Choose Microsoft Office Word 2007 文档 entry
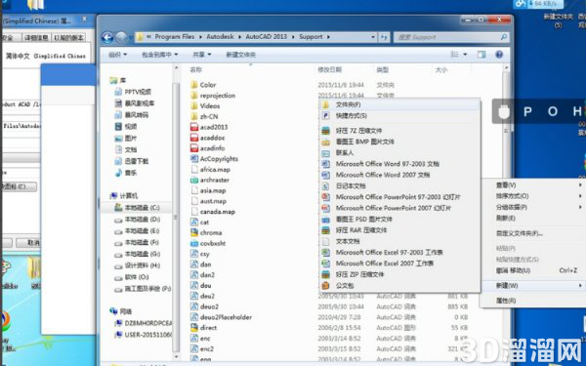The image size is (586, 366). tap(399, 175)
